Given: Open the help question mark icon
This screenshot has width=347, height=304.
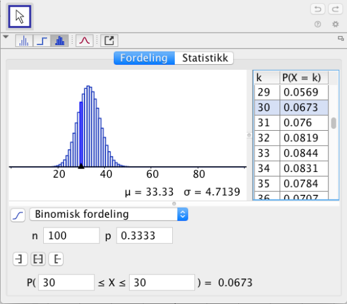Looking at the screenshot, I should click(318, 24).
